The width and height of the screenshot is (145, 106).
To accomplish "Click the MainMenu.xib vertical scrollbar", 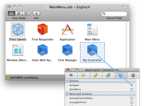I will [x=127, y=44].
